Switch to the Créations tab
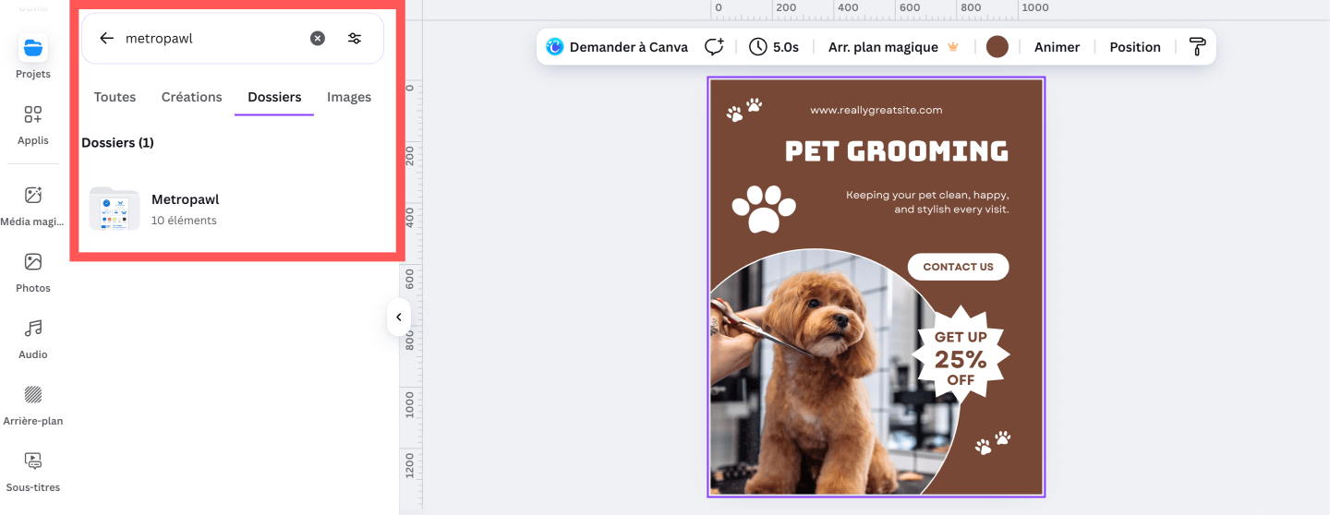The width and height of the screenshot is (1330, 515). point(192,97)
